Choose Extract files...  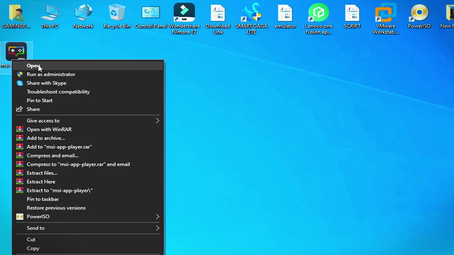(x=88, y=173)
